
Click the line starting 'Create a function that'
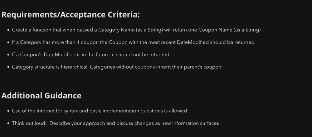coord(136,30)
